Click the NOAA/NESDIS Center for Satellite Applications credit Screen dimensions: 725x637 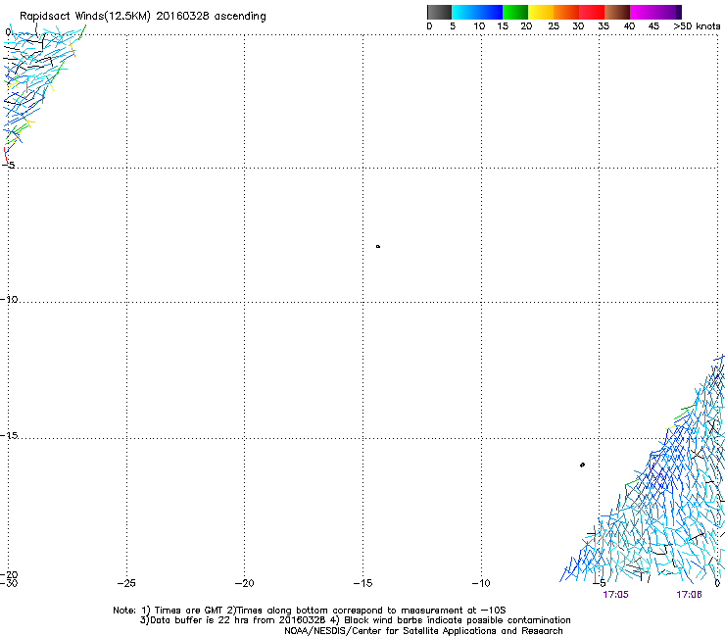[x=423, y=631]
